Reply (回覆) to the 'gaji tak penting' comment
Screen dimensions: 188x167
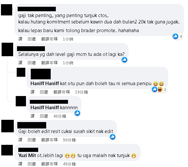point(32,39)
